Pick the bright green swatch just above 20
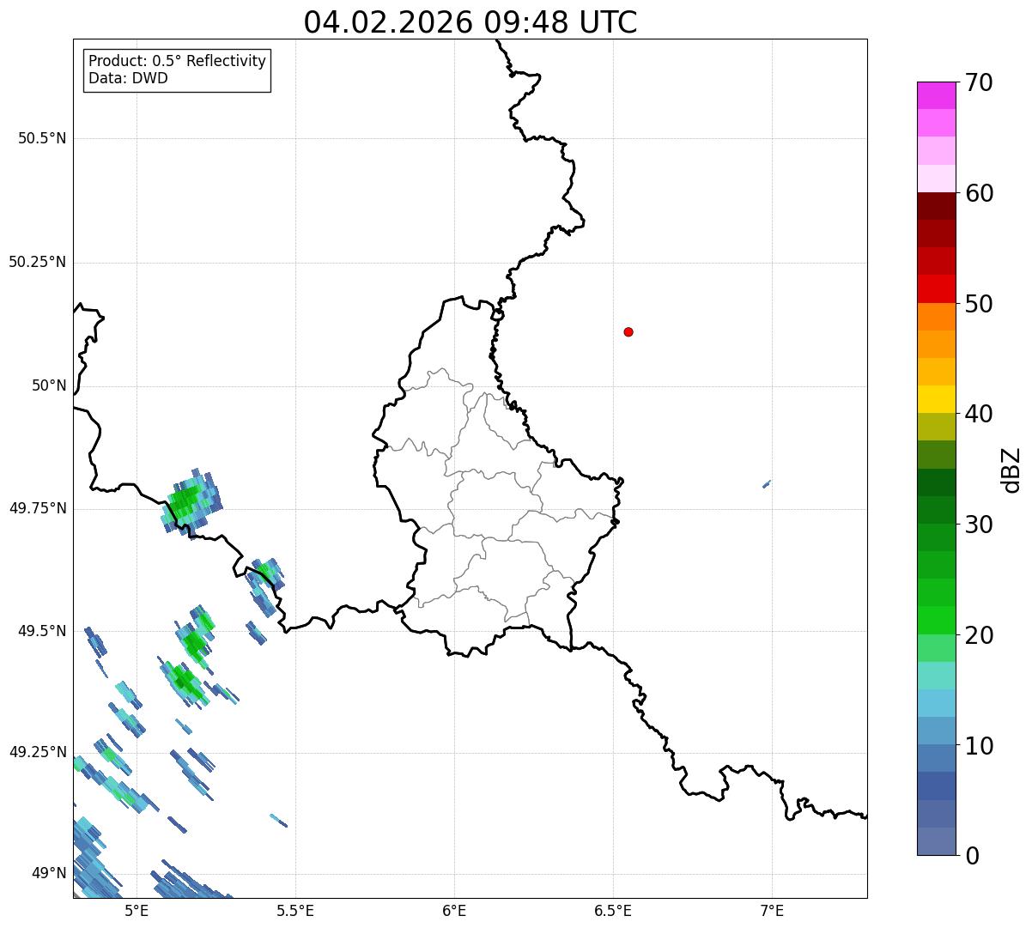1032x928 pixels. 937,621
